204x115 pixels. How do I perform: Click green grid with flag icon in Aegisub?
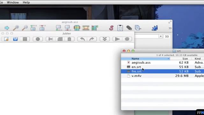point(95,28)
